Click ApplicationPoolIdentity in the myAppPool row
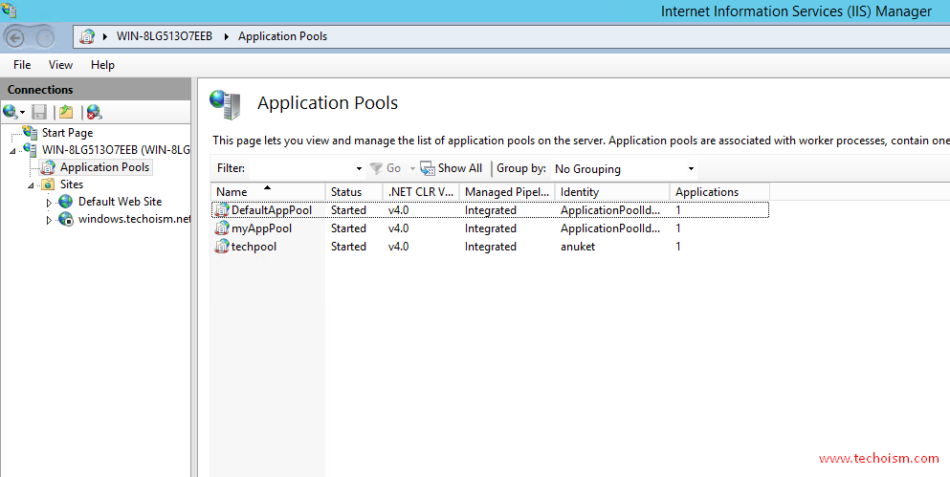Image resolution: width=950 pixels, height=477 pixels. 610,228
